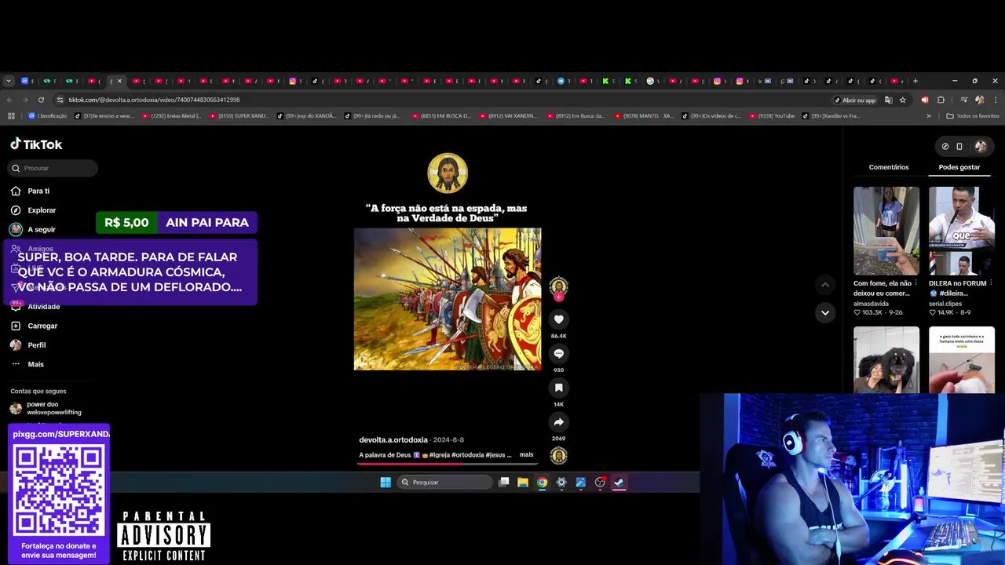Open the new tab plus button
The width and height of the screenshot is (1005, 565).
915,81
